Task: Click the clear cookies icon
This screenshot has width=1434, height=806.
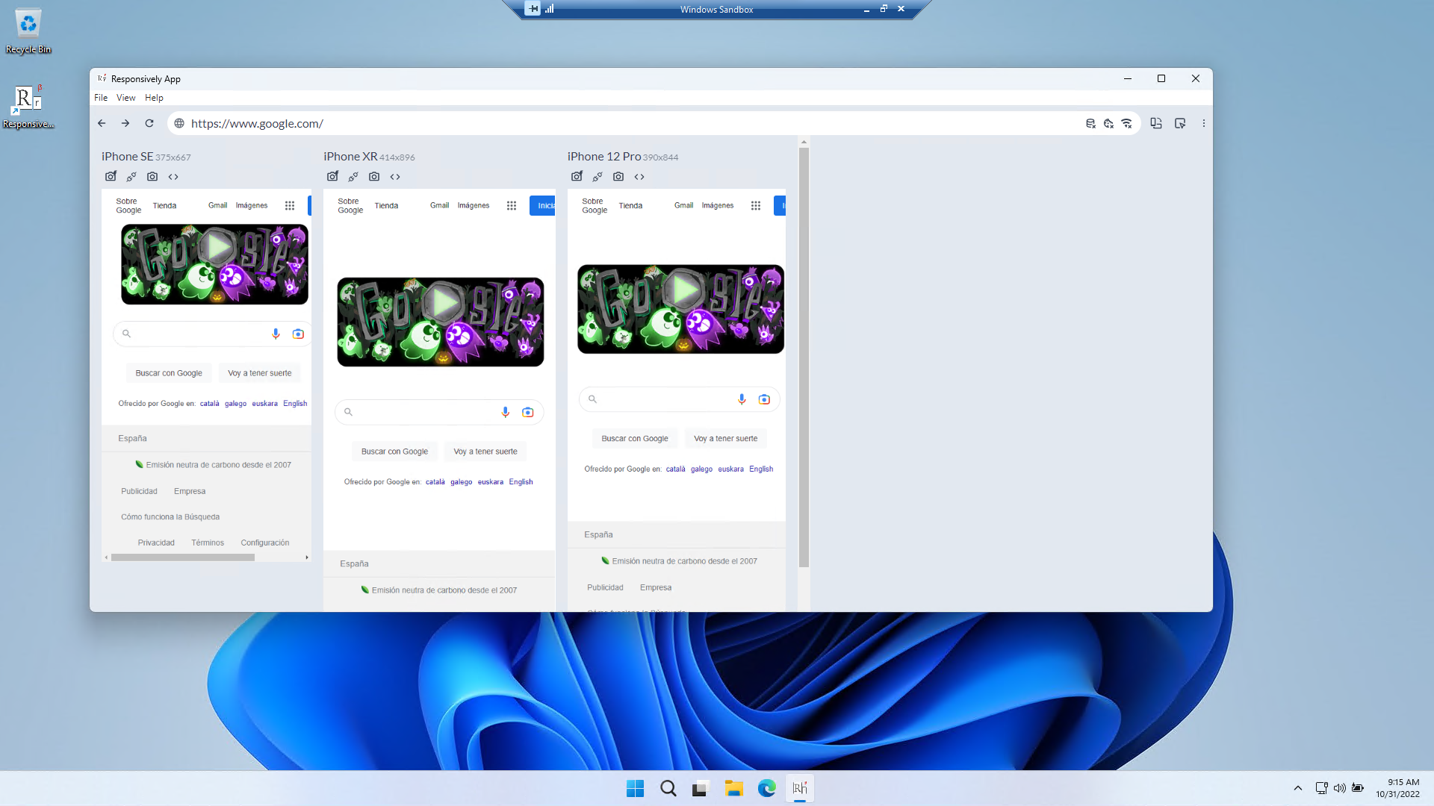Action: click(x=1108, y=124)
